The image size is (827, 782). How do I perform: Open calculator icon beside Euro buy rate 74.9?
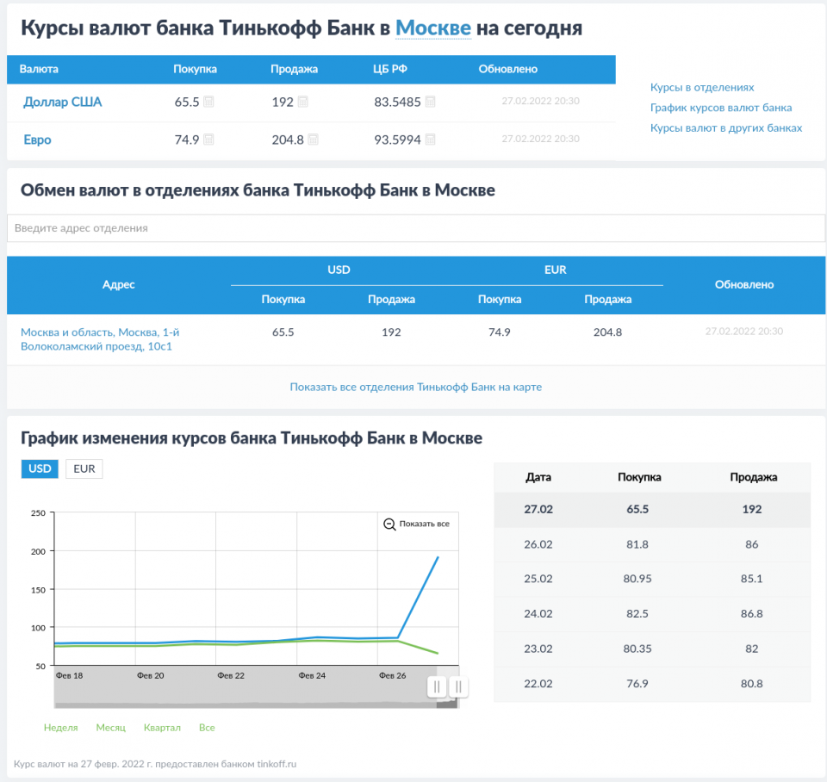click(208, 140)
